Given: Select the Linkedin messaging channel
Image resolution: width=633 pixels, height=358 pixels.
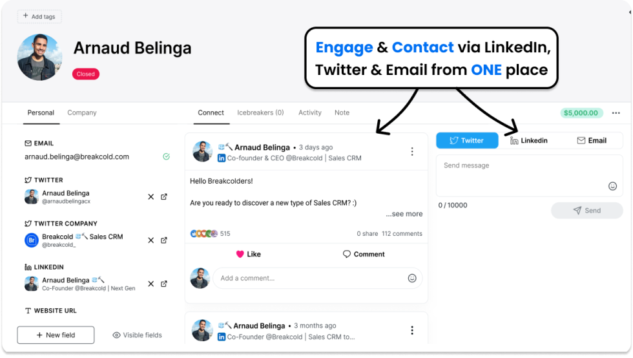Looking at the screenshot, I should click(529, 141).
